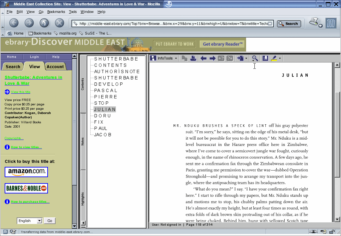This screenshot has height=236, width=341.
Task: Click the amazon.com buy button
Action: [x=26, y=172]
